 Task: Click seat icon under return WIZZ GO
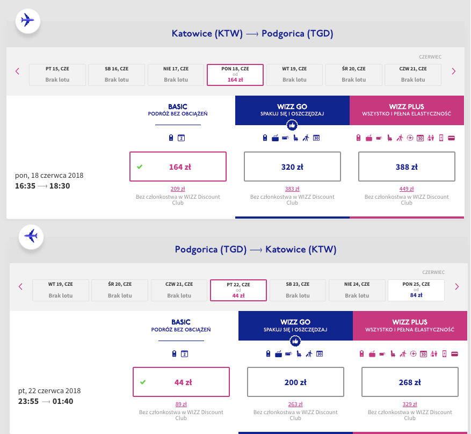click(x=299, y=354)
